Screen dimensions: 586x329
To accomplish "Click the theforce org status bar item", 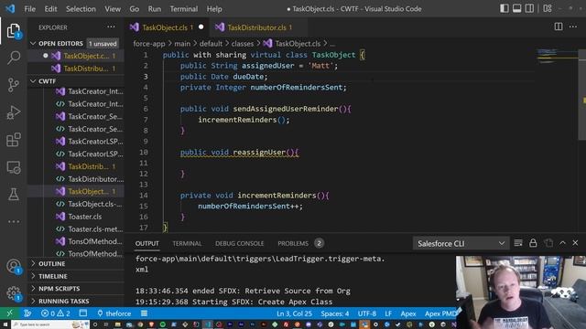I will click(x=114, y=313).
